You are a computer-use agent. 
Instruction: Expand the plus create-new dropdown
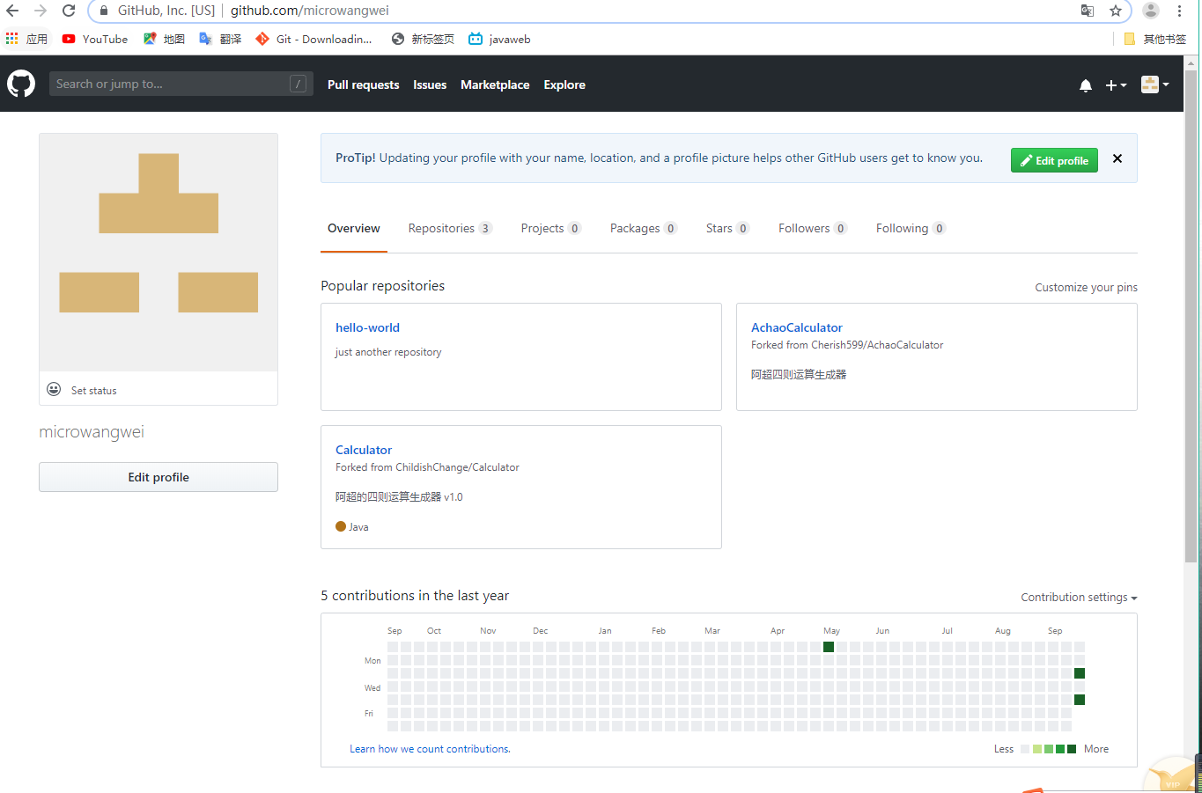pos(1116,85)
